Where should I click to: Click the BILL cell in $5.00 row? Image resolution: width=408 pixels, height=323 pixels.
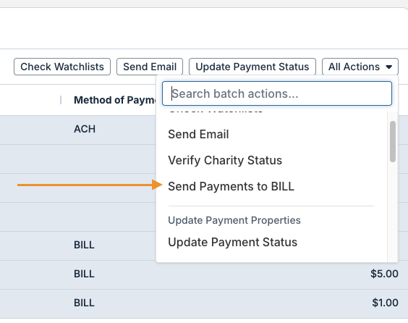pos(84,274)
